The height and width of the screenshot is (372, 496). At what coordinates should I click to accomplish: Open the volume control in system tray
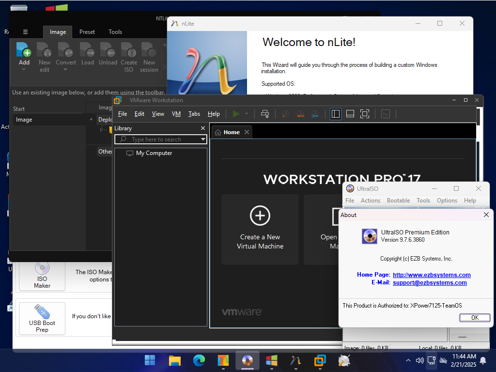tap(420, 360)
